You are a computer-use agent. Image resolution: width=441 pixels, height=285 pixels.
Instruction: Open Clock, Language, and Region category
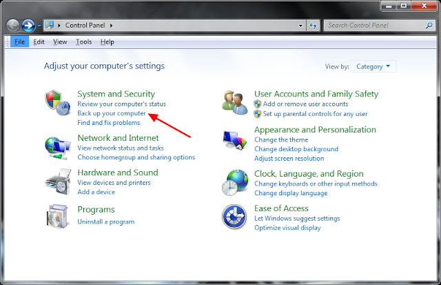309,174
